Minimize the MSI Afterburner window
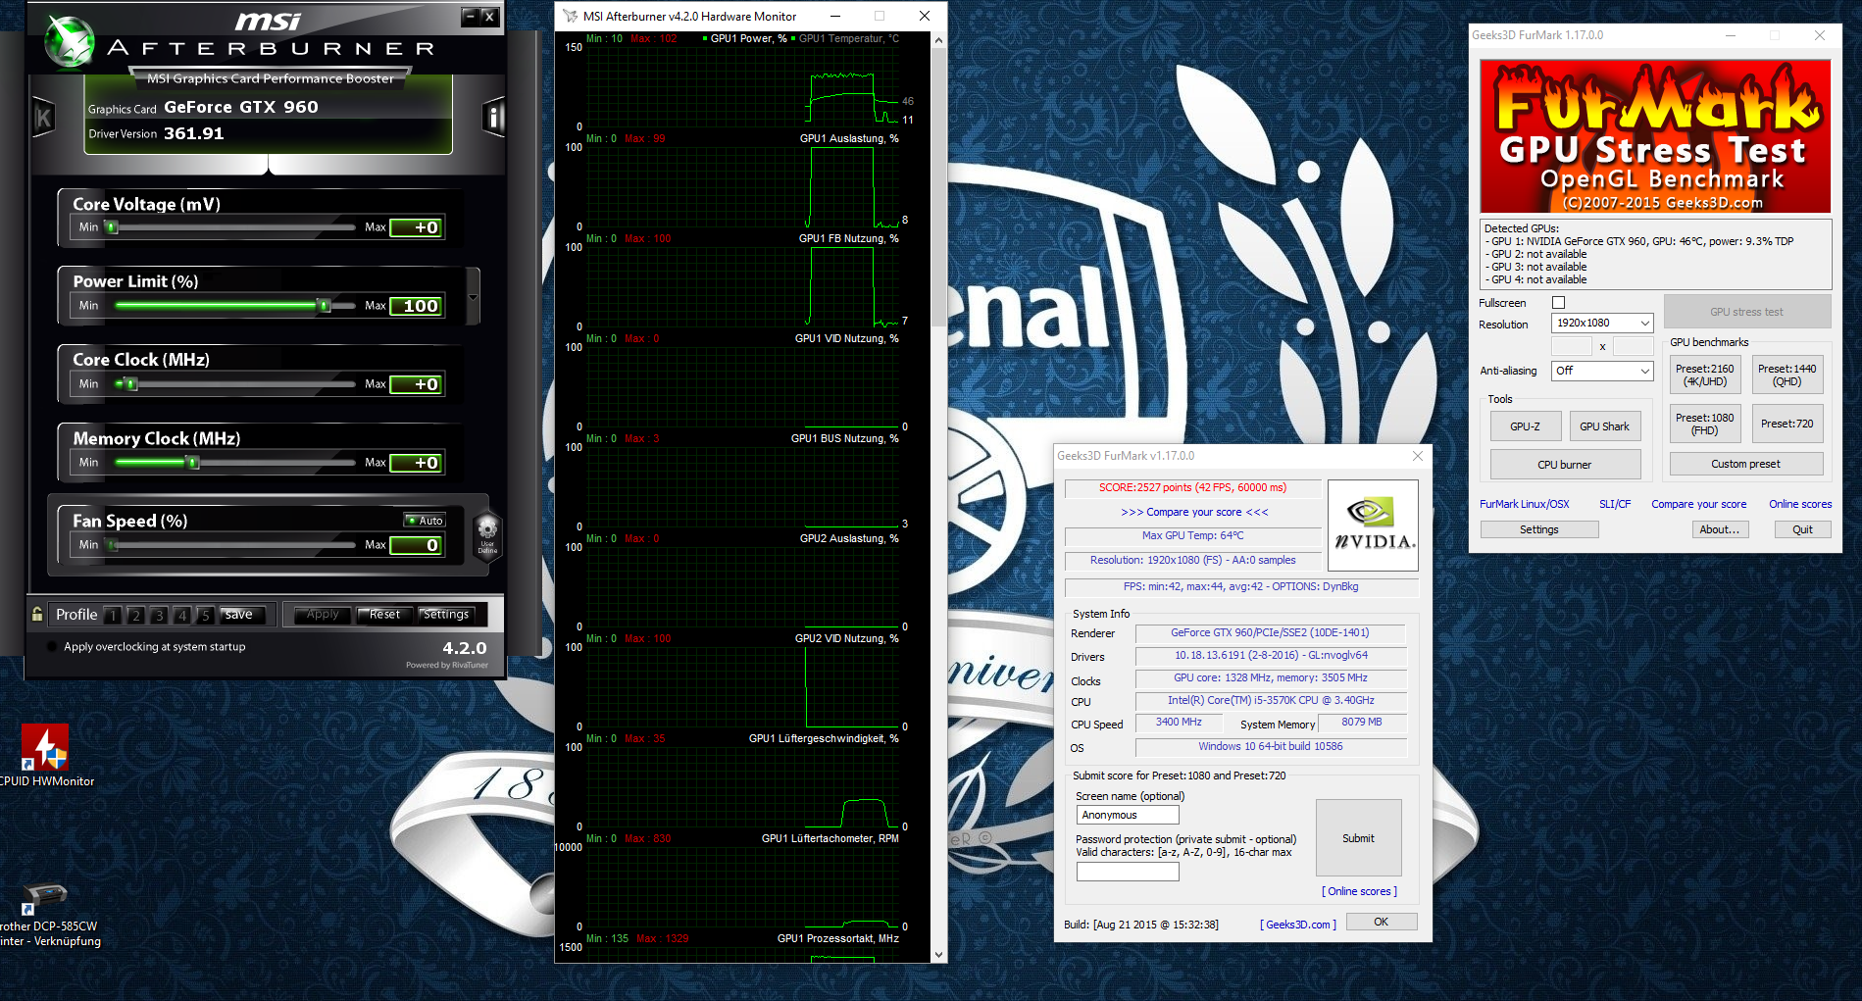Screen dimensions: 1862x1001 470,17
